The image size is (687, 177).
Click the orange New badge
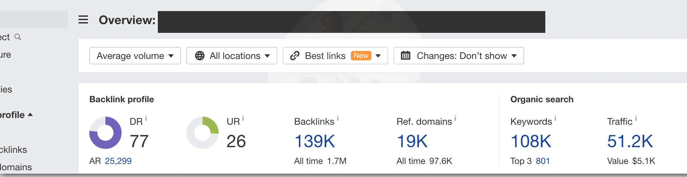pyautogui.click(x=361, y=56)
